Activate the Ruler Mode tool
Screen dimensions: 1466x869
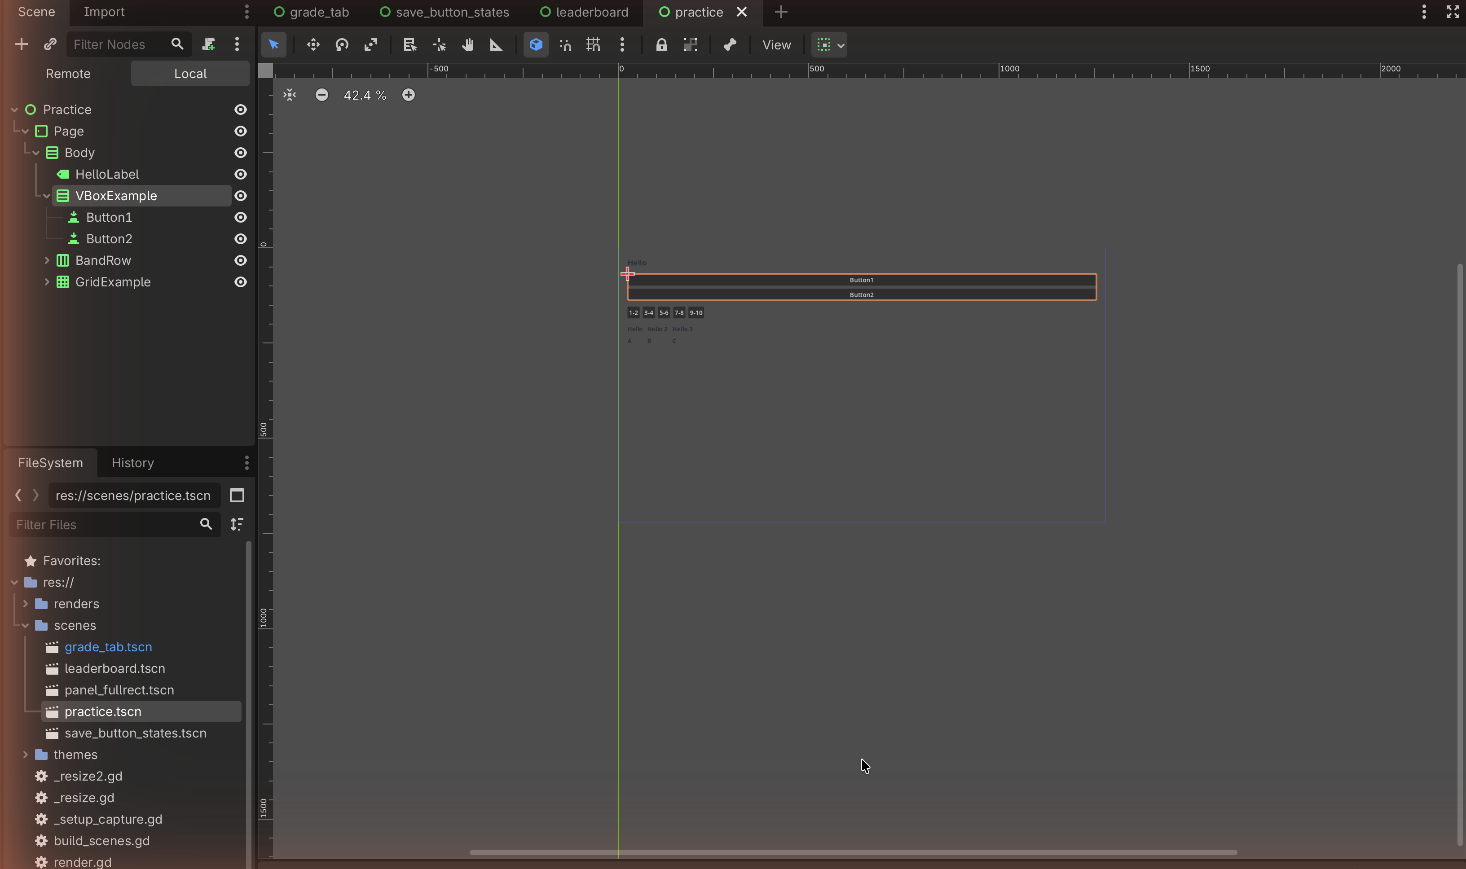pyautogui.click(x=496, y=44)
